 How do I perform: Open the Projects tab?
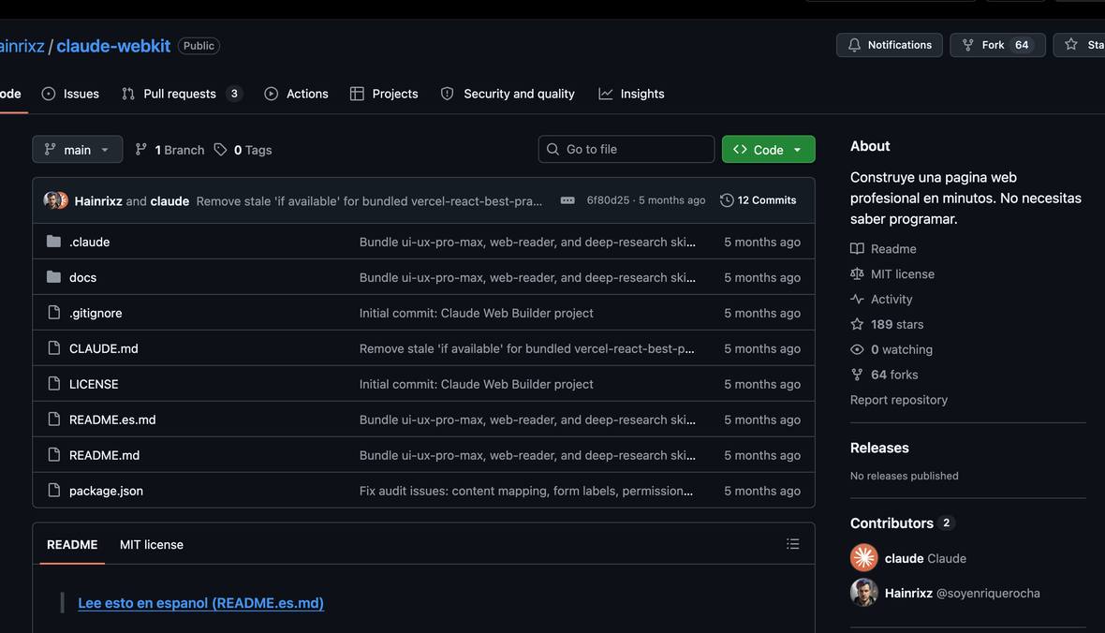point(384,94)
